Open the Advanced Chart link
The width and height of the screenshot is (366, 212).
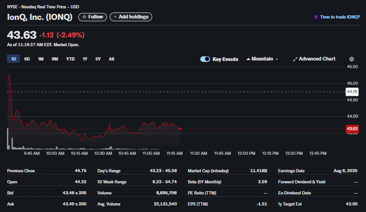pyautogui.click(x=314, y=59)
